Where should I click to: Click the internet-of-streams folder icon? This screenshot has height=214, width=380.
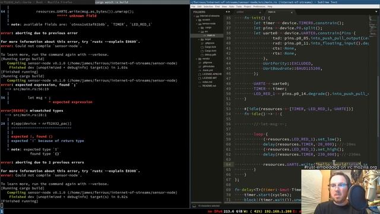click(198, 16)
